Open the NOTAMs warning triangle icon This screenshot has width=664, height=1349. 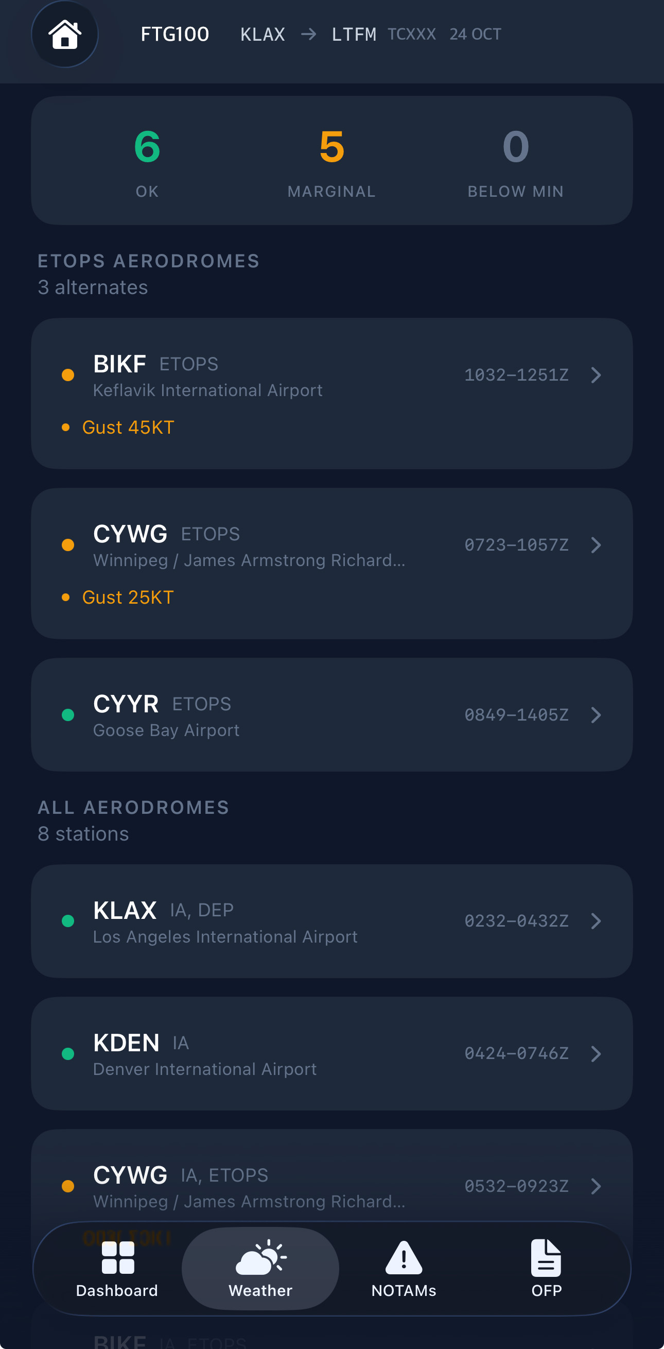click(x=404, y=1257)
